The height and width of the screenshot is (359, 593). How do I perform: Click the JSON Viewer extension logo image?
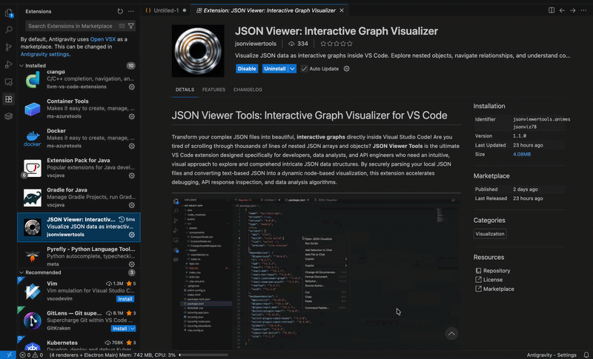(x=198, y=51)
